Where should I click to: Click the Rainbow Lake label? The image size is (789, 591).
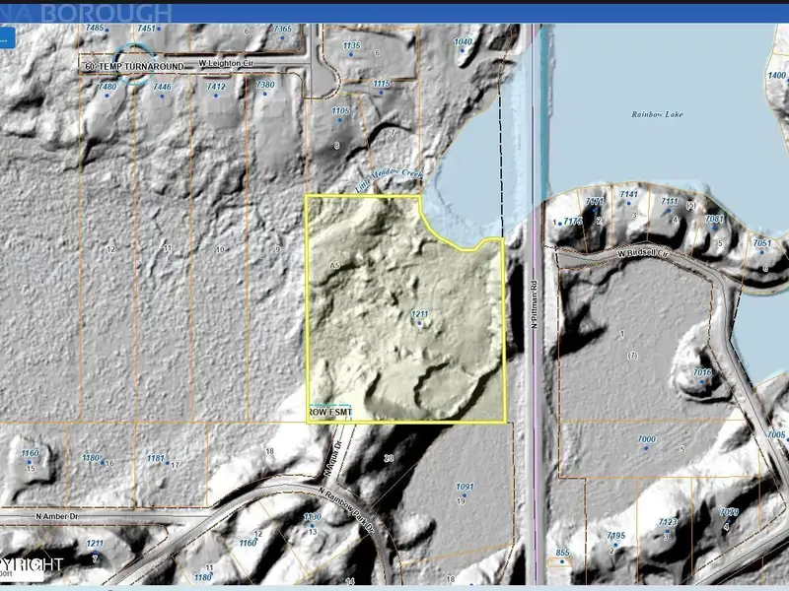657,115
